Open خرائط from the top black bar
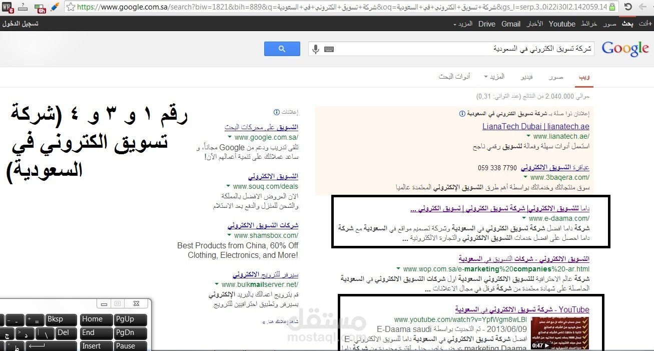 coord(589,24)
